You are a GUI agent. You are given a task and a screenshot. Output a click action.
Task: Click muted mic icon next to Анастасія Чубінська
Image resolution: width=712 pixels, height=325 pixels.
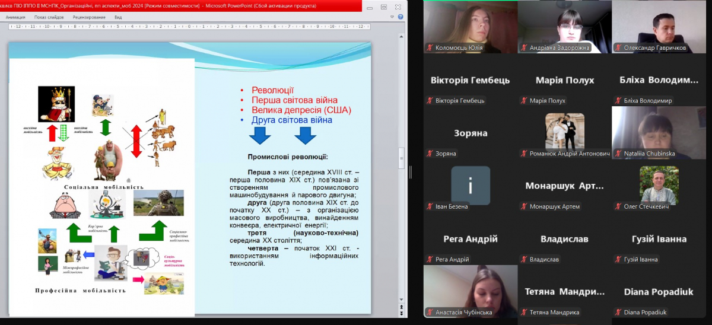click(429, 312)
